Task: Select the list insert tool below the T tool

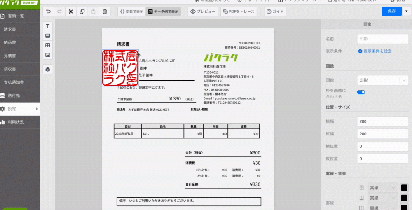Action: click(x=47, y=36)
